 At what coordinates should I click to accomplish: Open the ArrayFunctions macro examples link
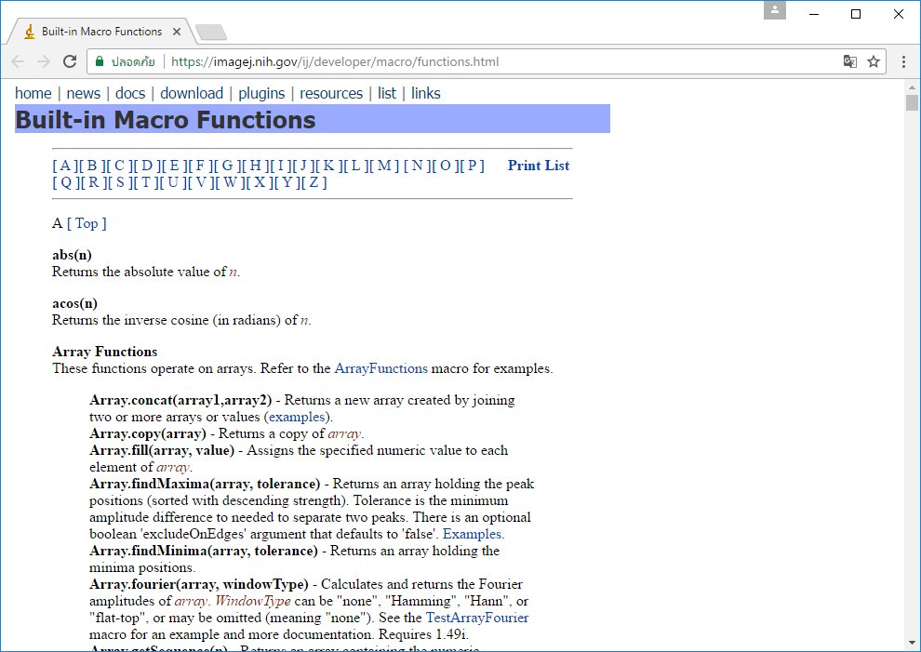click(380, 368)
